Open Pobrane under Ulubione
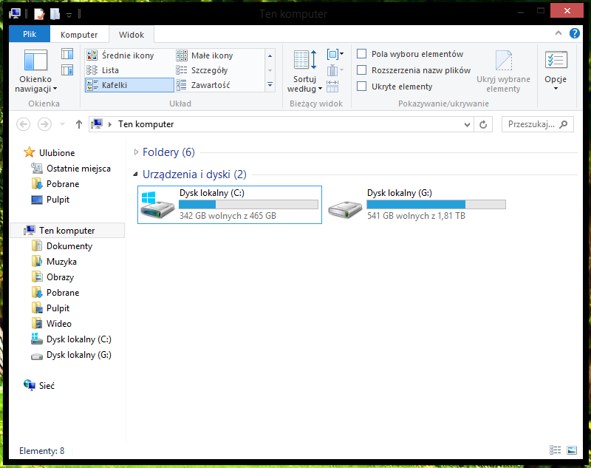 (62, 184)
